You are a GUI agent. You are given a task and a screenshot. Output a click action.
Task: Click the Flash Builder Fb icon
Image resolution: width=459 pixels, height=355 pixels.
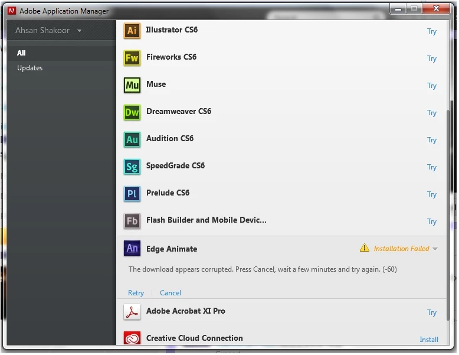[132, 221]
